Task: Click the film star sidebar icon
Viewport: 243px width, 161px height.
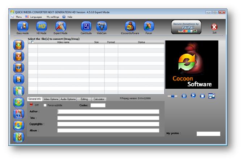Action: (18, 79)
